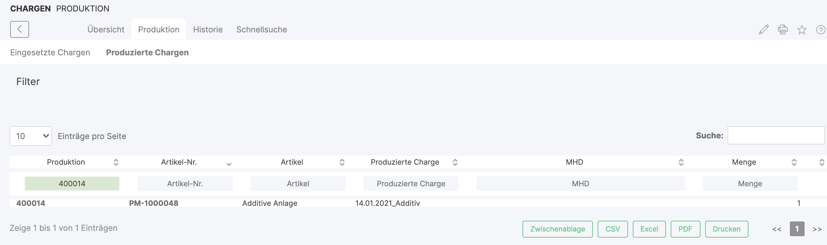This screenshot has height=245, width=827.
Task: Click the Suche search field
Action: [x=776, y=135]
